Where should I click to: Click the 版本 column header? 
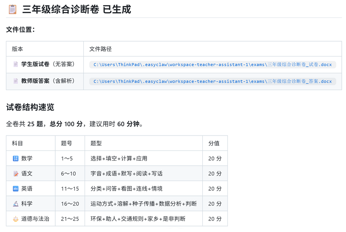[17, 49]
